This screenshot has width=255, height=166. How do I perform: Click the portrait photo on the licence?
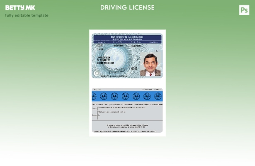tap(151, 65)
